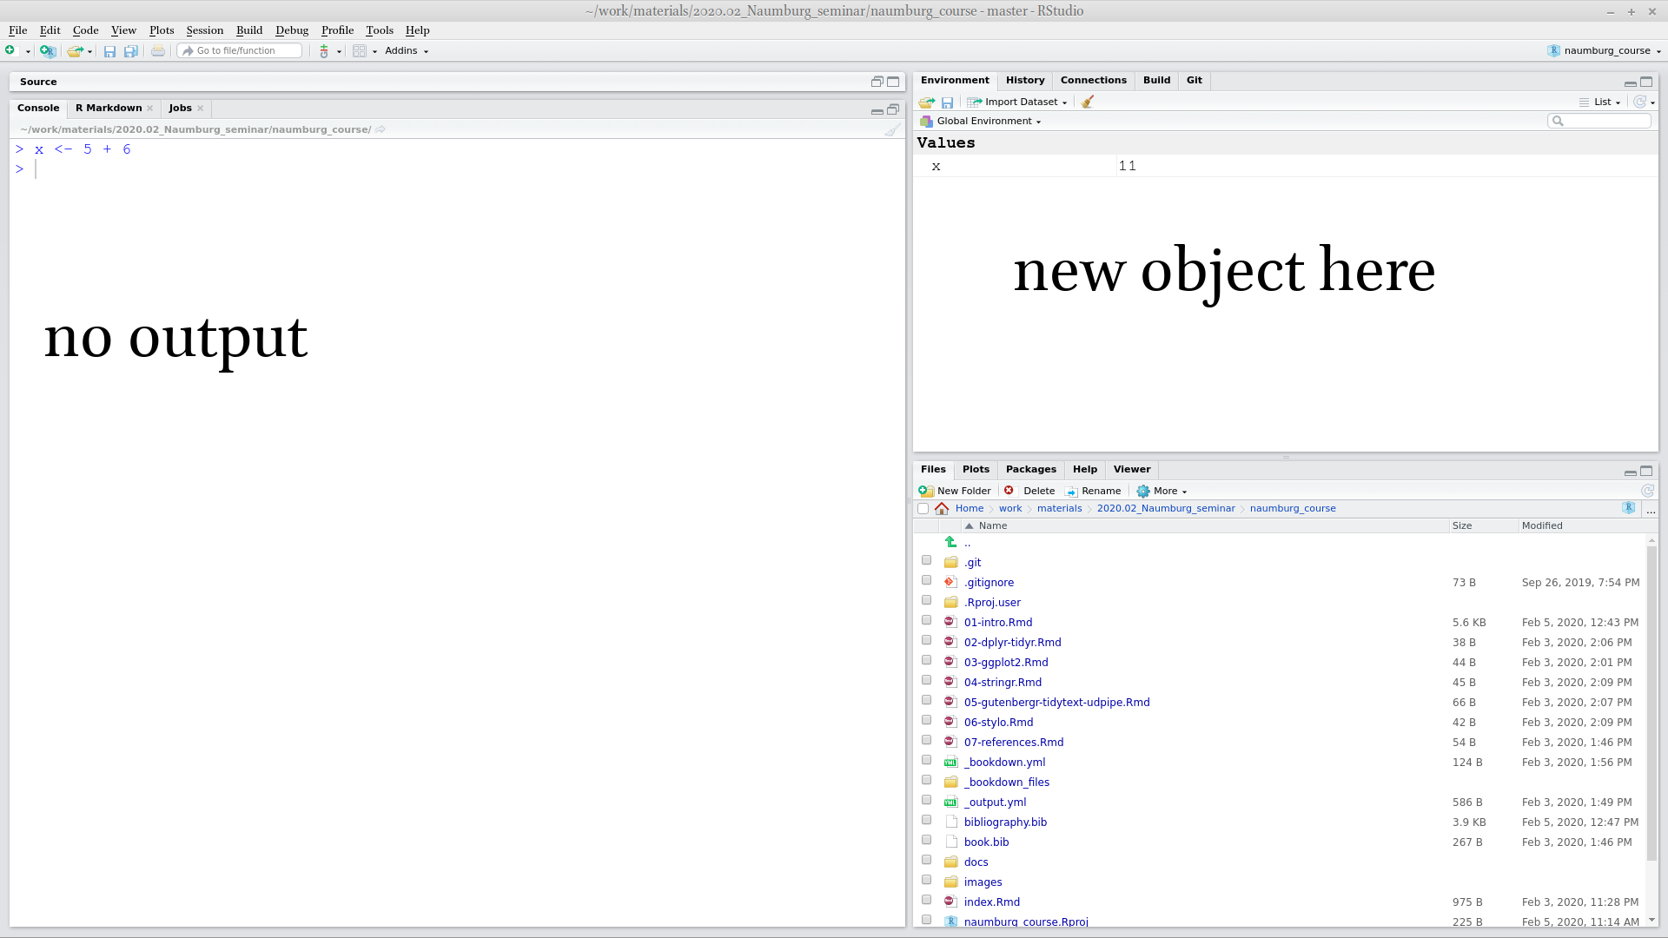
Task: Switch to the History tab
Action: pyautogui.click(x=1025, y=81)
